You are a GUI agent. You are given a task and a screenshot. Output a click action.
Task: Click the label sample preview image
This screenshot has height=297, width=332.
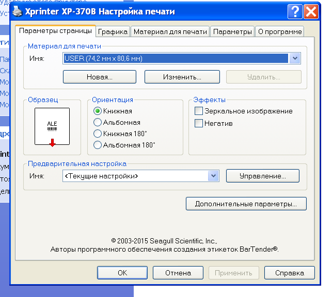click(x=52, y=126)
